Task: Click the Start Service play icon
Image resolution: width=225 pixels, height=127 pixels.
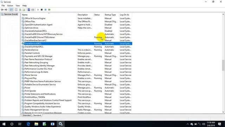Action: coord(38,10)
